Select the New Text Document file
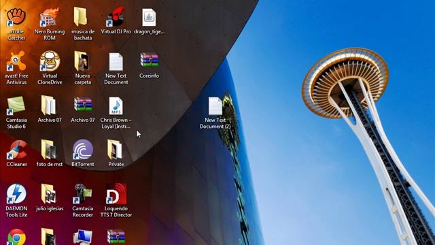Viewport: 435px width, 245px height. pyautogui.click(x=116, y=62)
